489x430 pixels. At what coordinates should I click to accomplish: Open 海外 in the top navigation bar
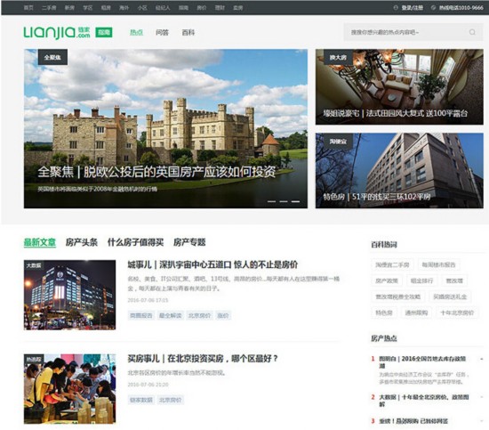124,7
